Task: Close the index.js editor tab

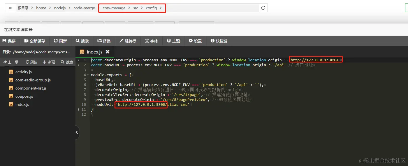Action: pos(108,51)
